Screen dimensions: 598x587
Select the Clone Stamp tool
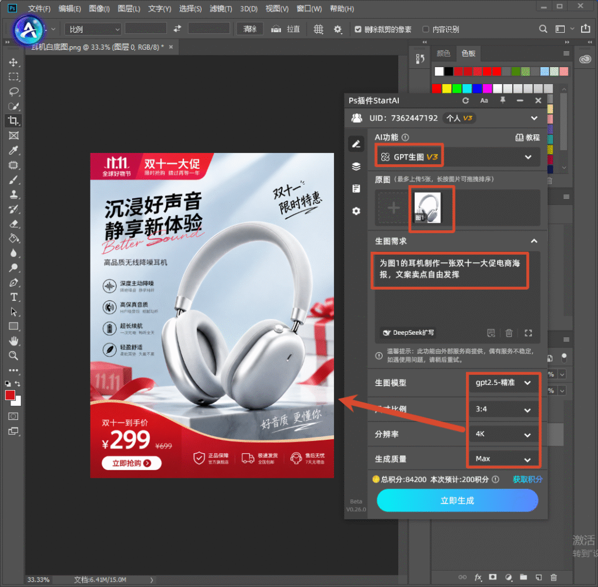click(13, 194)
